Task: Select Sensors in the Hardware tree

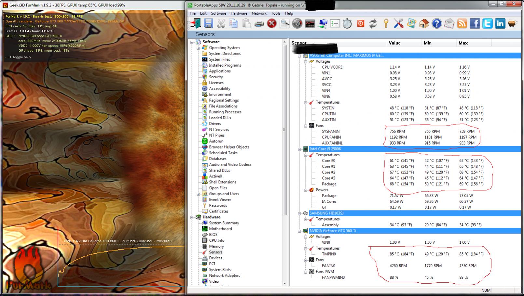Action: coord(215,252)
